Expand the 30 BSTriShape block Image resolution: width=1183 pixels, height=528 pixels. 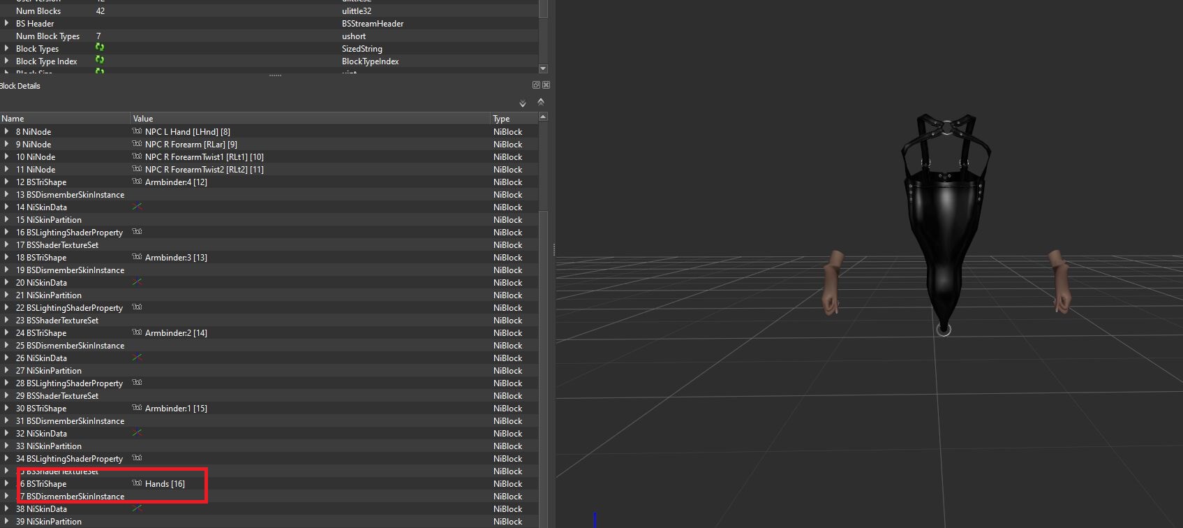tap(7, 408)
